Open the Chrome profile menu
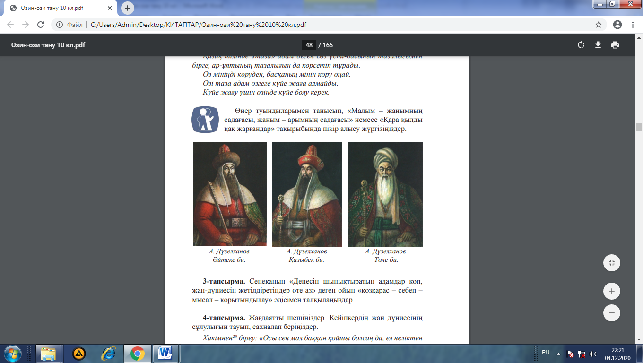 pos(617,25)
